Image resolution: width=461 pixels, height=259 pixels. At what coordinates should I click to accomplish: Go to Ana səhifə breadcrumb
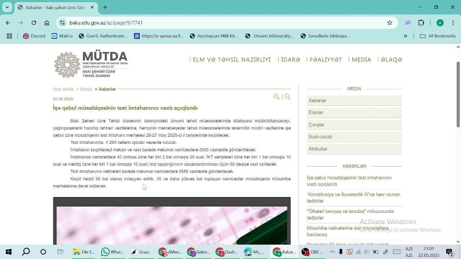(63, 89)
